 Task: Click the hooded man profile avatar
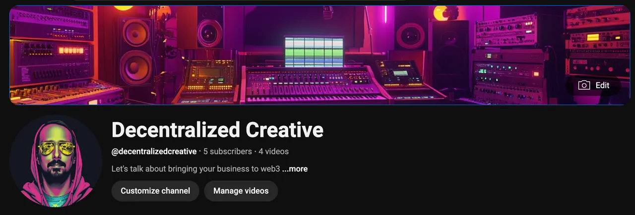click(x=56, y=161)
